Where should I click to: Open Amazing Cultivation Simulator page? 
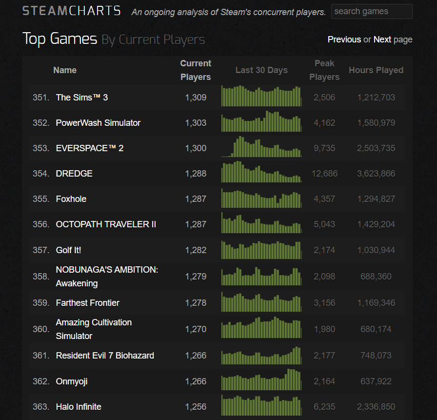tap(94, 329)
